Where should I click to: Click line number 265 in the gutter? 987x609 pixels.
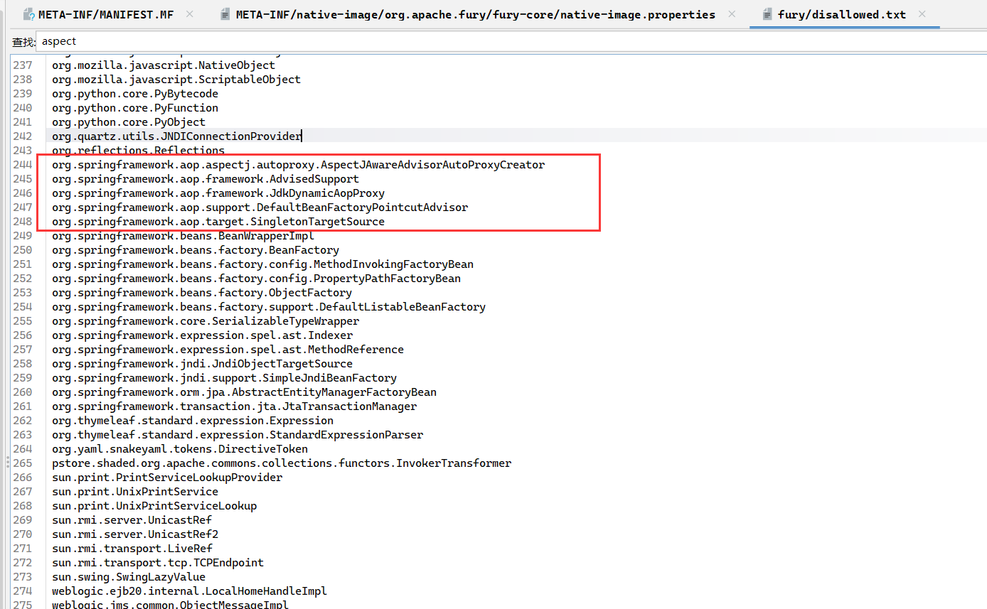[x=23, y=463]
